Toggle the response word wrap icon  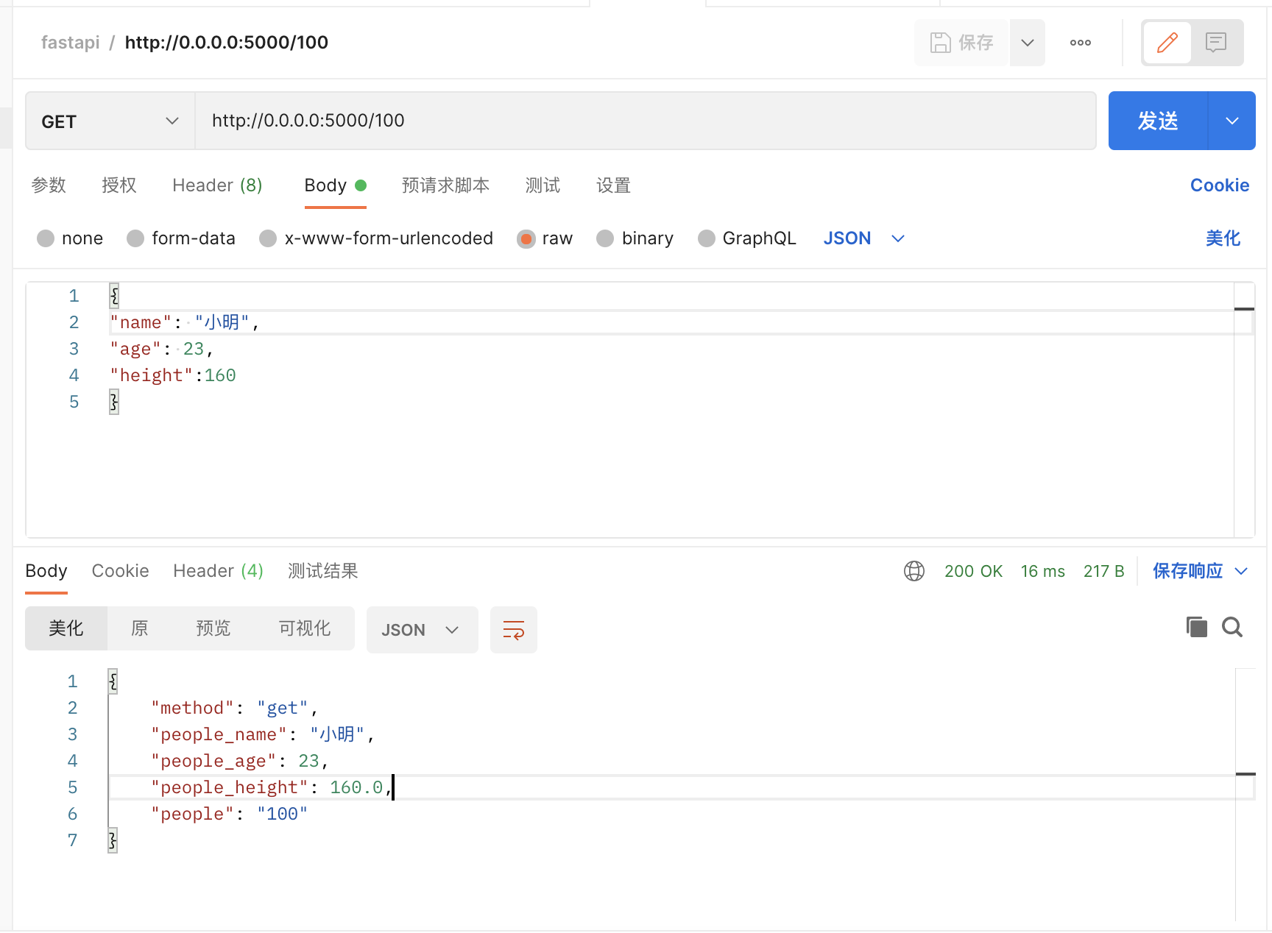(513, 630)
